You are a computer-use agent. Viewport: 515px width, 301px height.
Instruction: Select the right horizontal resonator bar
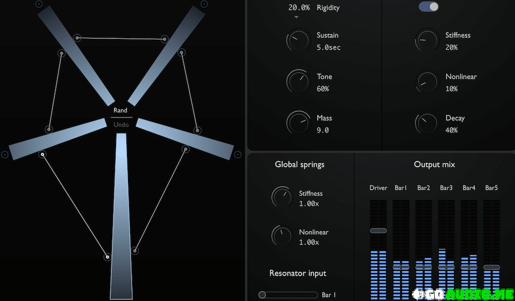click(x=184, y=139)
